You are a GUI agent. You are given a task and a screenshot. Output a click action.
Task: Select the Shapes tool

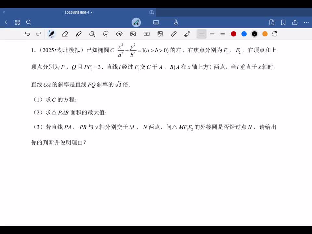click(x=92, y=34)
